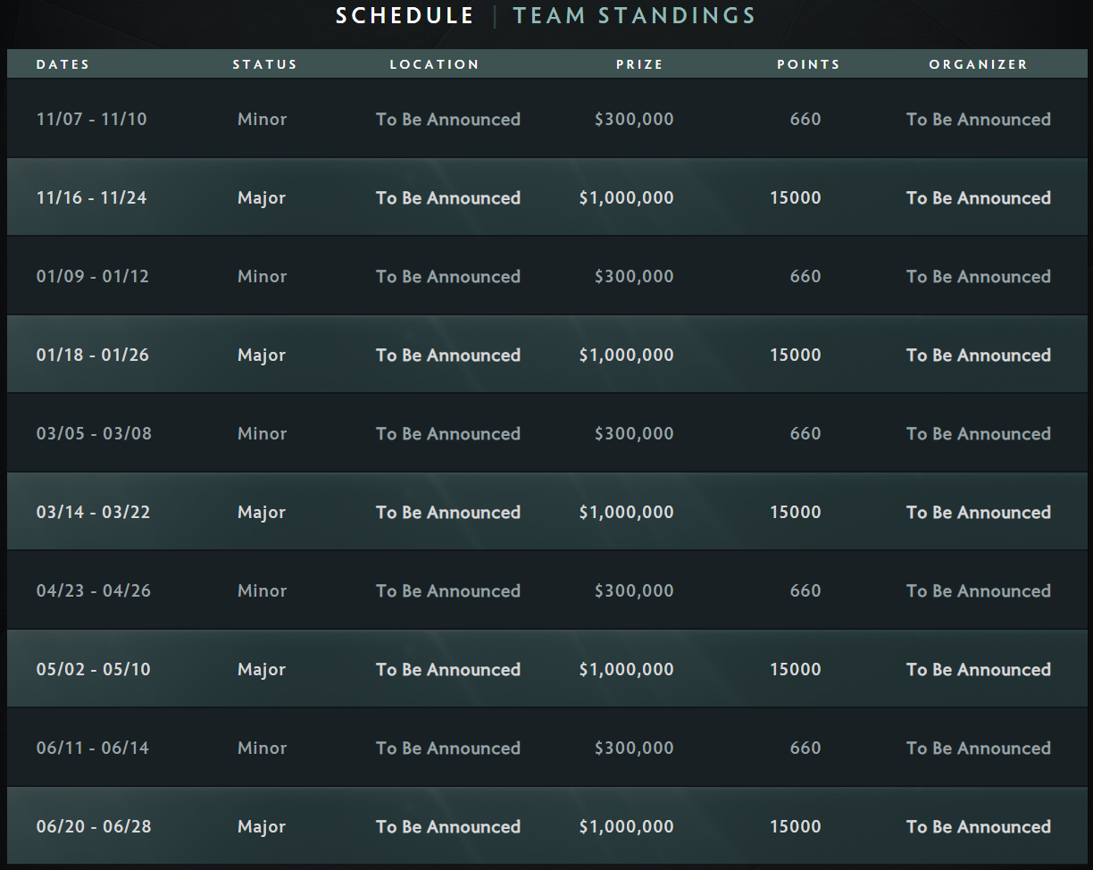
Task: Click the Location column header
Action: 435,64
